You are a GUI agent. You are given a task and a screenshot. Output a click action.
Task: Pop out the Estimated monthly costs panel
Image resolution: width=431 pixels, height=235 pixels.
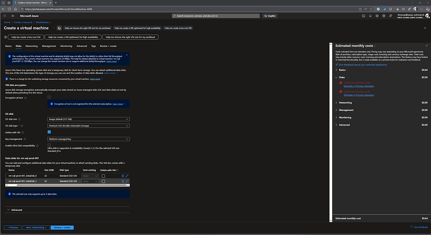click(427, 46)
